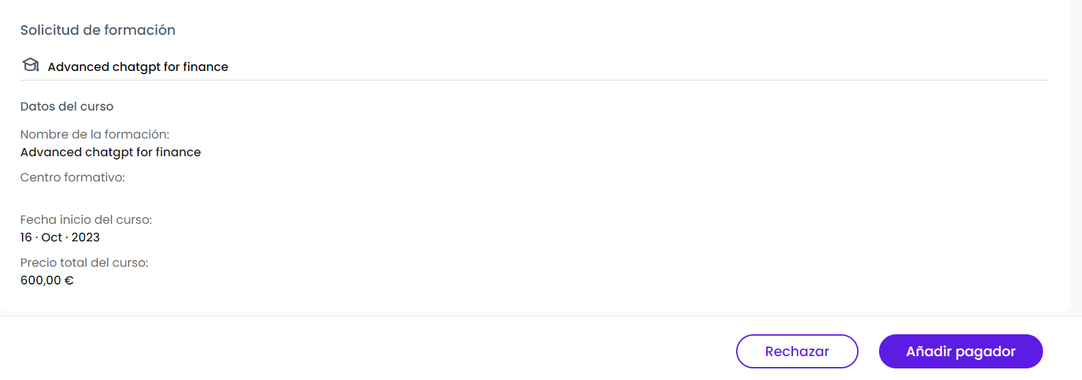
Task: Select the start date 16 · Oct · 2023
Action: pos(60,237)
